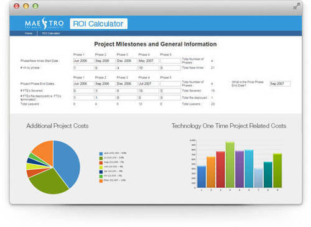
Task: Click the empty Phase 5 start date field
Action: (x=170, y=61)
